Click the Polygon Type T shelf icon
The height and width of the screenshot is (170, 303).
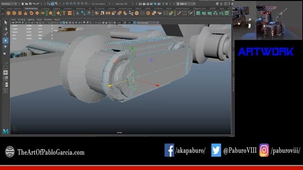click(x=64, y=13)
